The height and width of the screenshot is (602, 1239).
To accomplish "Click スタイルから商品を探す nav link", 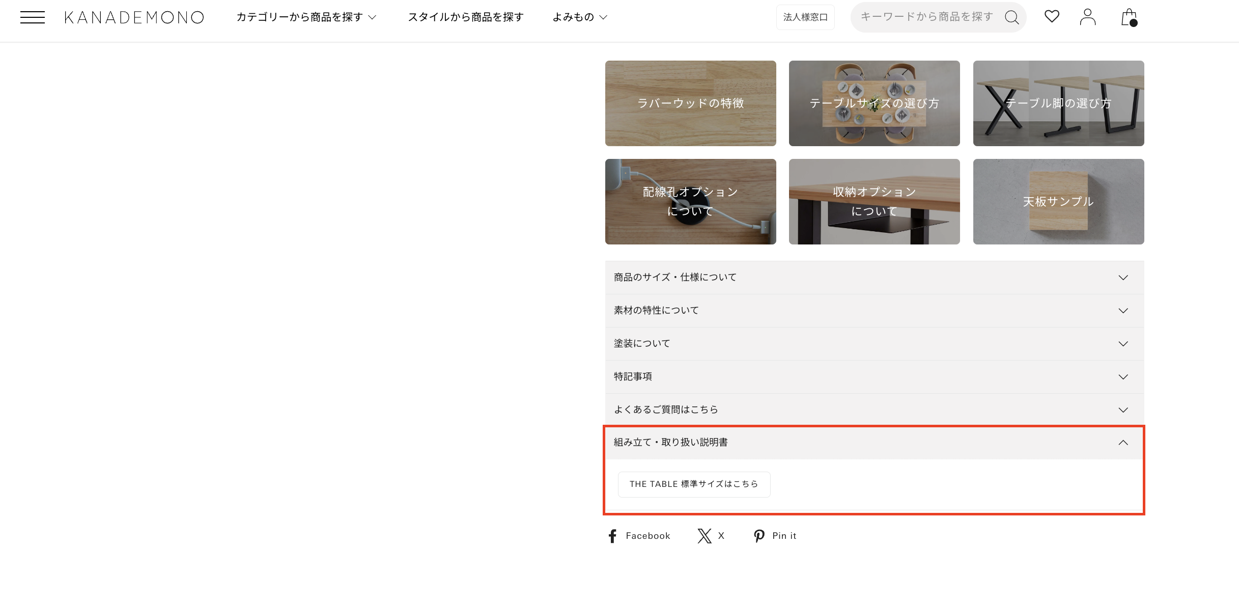I will pyautogui.click(x=465, y=17).
